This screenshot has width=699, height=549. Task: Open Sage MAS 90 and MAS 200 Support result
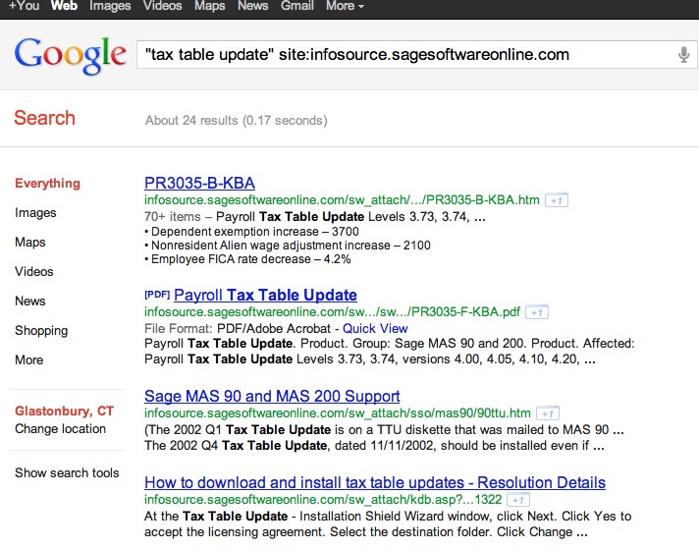(272, 396)
